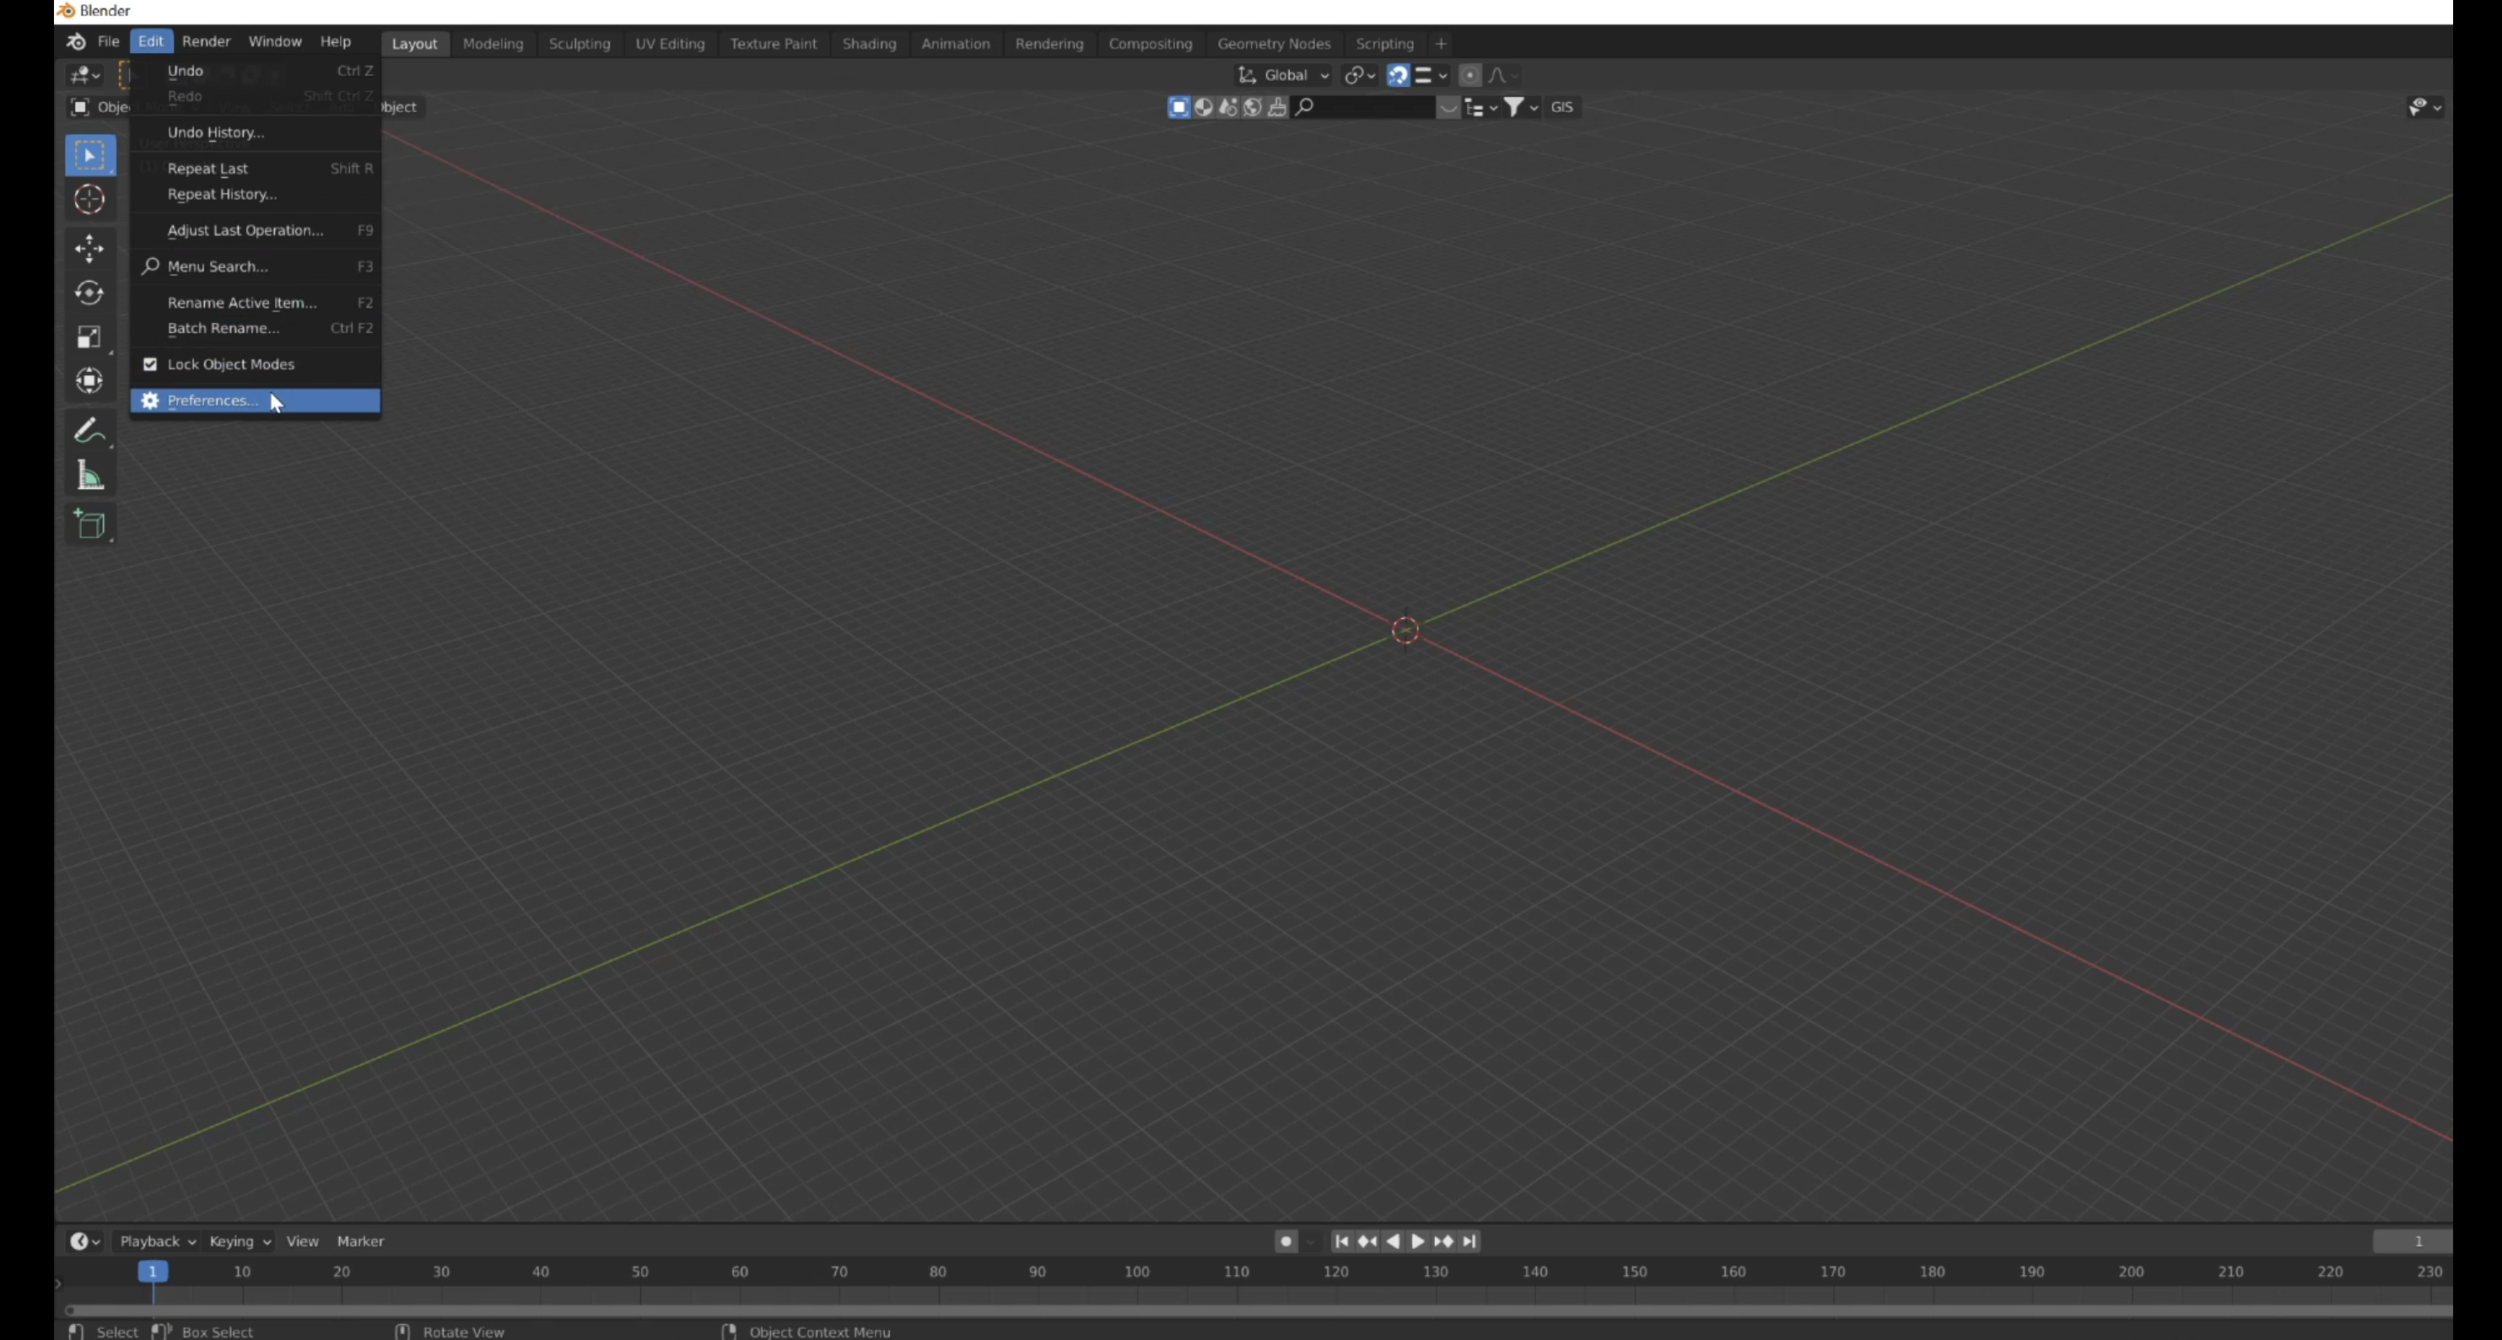Select the Rotate tool

point(89,293)
